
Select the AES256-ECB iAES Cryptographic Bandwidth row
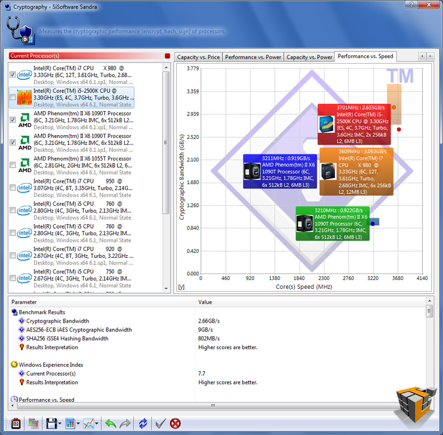pyautogui.click(x=218, y=330)
